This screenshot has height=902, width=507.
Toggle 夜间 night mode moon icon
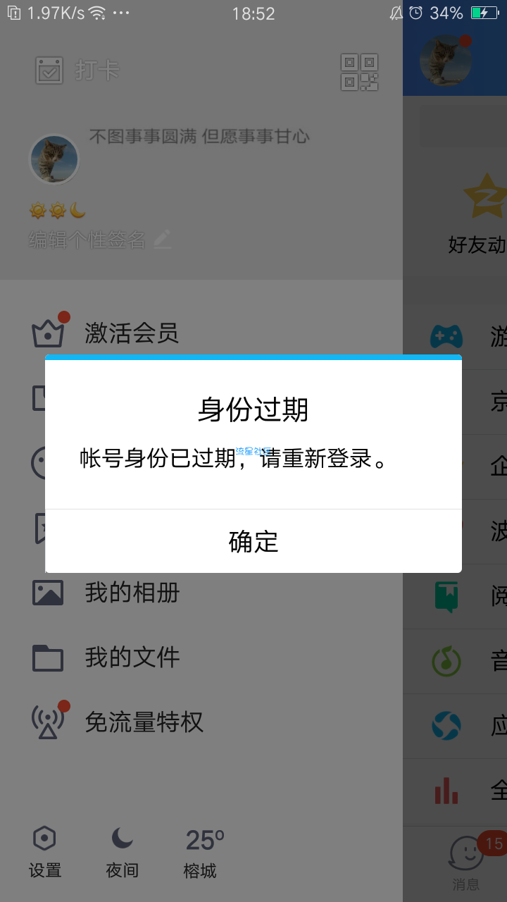click(122, 838)
